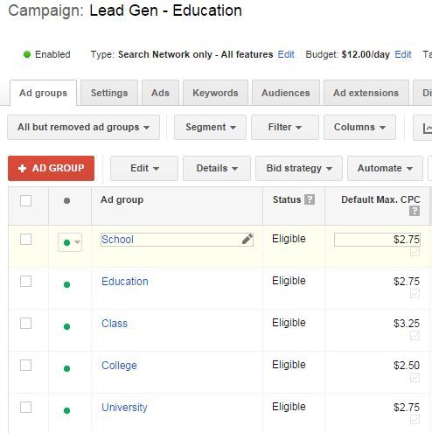The width and height of the screenshot is (432, 433).
Task: Click University's $2.75 max CPC value
Action: click(407, 408)
